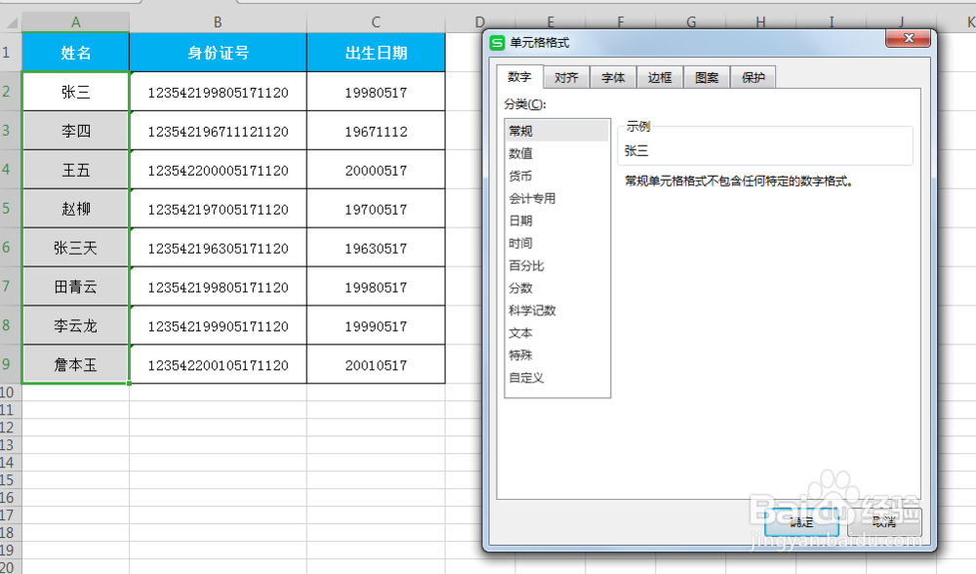Select the 数字 tab
The image size is (976, 574).
(x=519, y=77)
